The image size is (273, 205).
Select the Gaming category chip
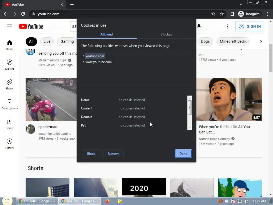[67, 41]
